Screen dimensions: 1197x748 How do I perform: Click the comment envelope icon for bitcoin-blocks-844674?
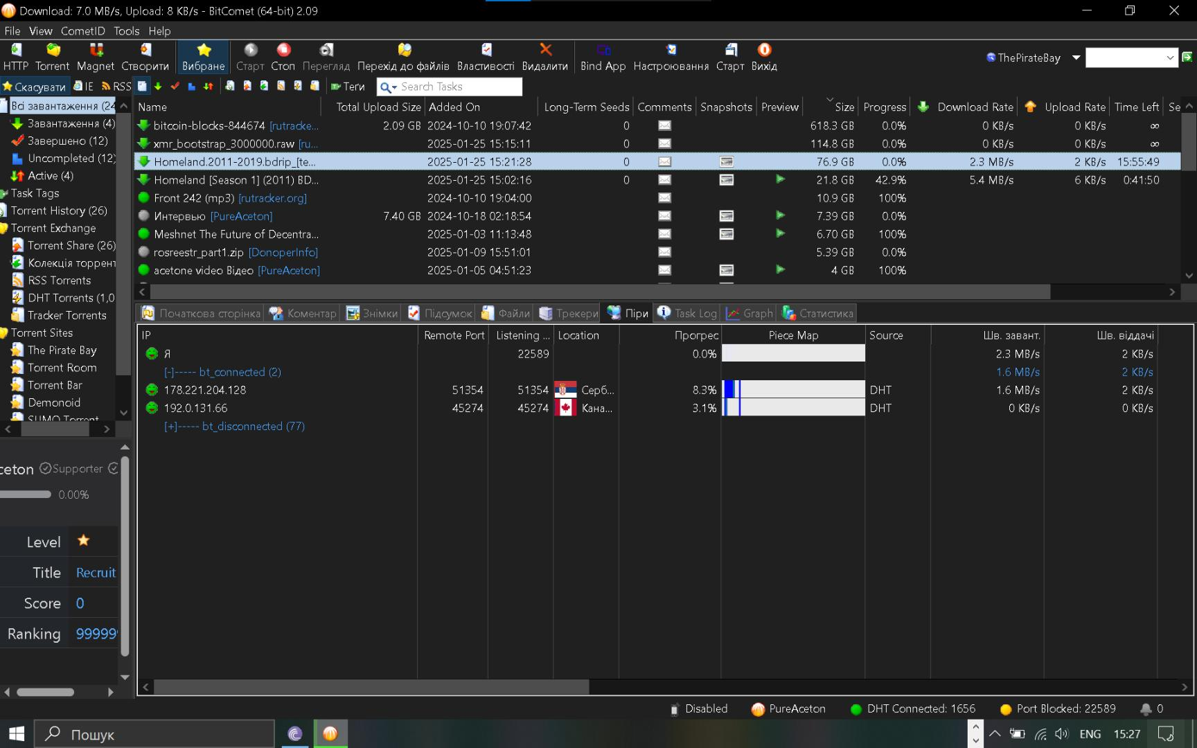tap(664, 126)
